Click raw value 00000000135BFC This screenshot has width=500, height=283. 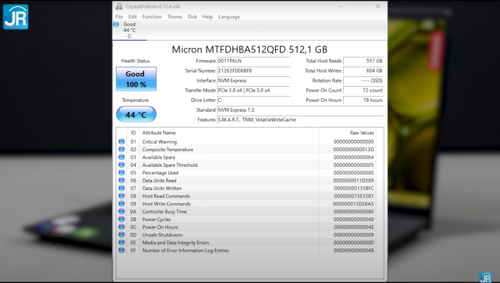[354, 188]
